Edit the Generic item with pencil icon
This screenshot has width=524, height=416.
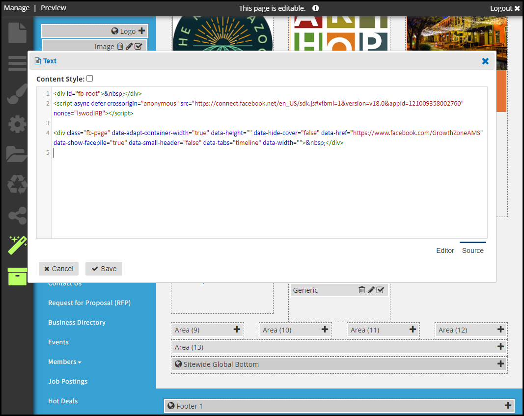(x=371, y=290)
